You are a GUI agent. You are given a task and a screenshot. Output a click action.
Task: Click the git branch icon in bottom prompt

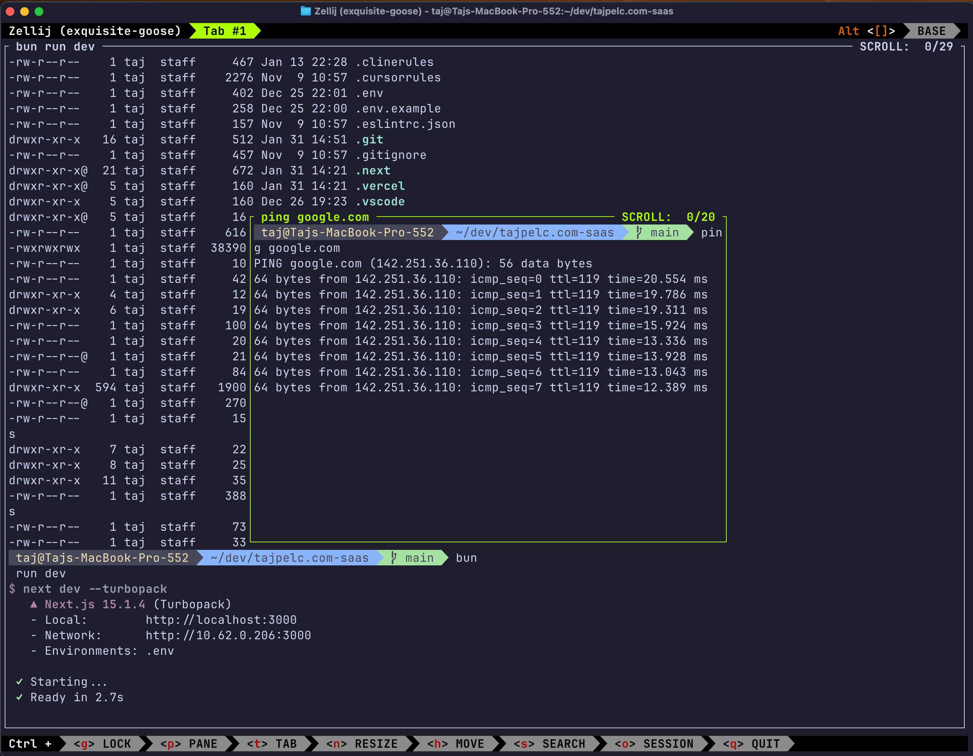click(394, 558)
